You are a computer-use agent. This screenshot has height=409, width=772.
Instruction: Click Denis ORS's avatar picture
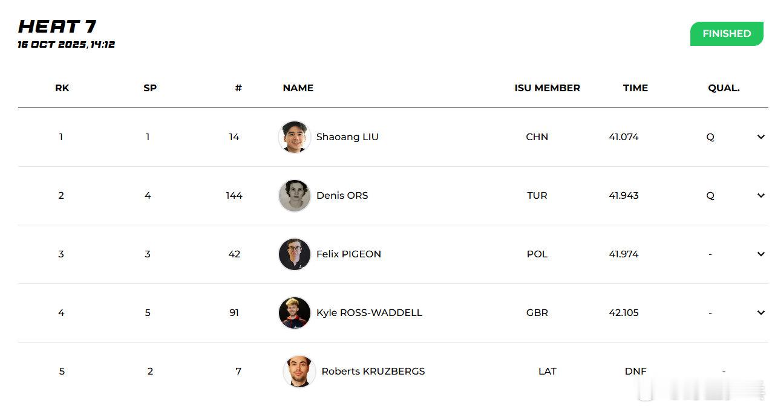coord(295,196)
